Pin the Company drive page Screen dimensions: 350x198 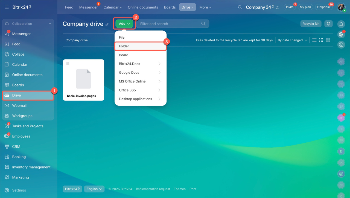tap(107, 24)
